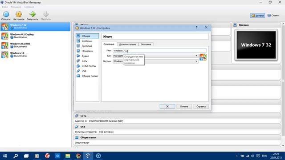Click the Имя name input field

point(159,51)
